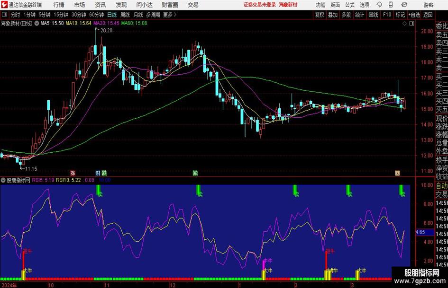Switch to 分时 chart period
The width and height of the screenshot is (448, 288).
[x=15, y=15]
